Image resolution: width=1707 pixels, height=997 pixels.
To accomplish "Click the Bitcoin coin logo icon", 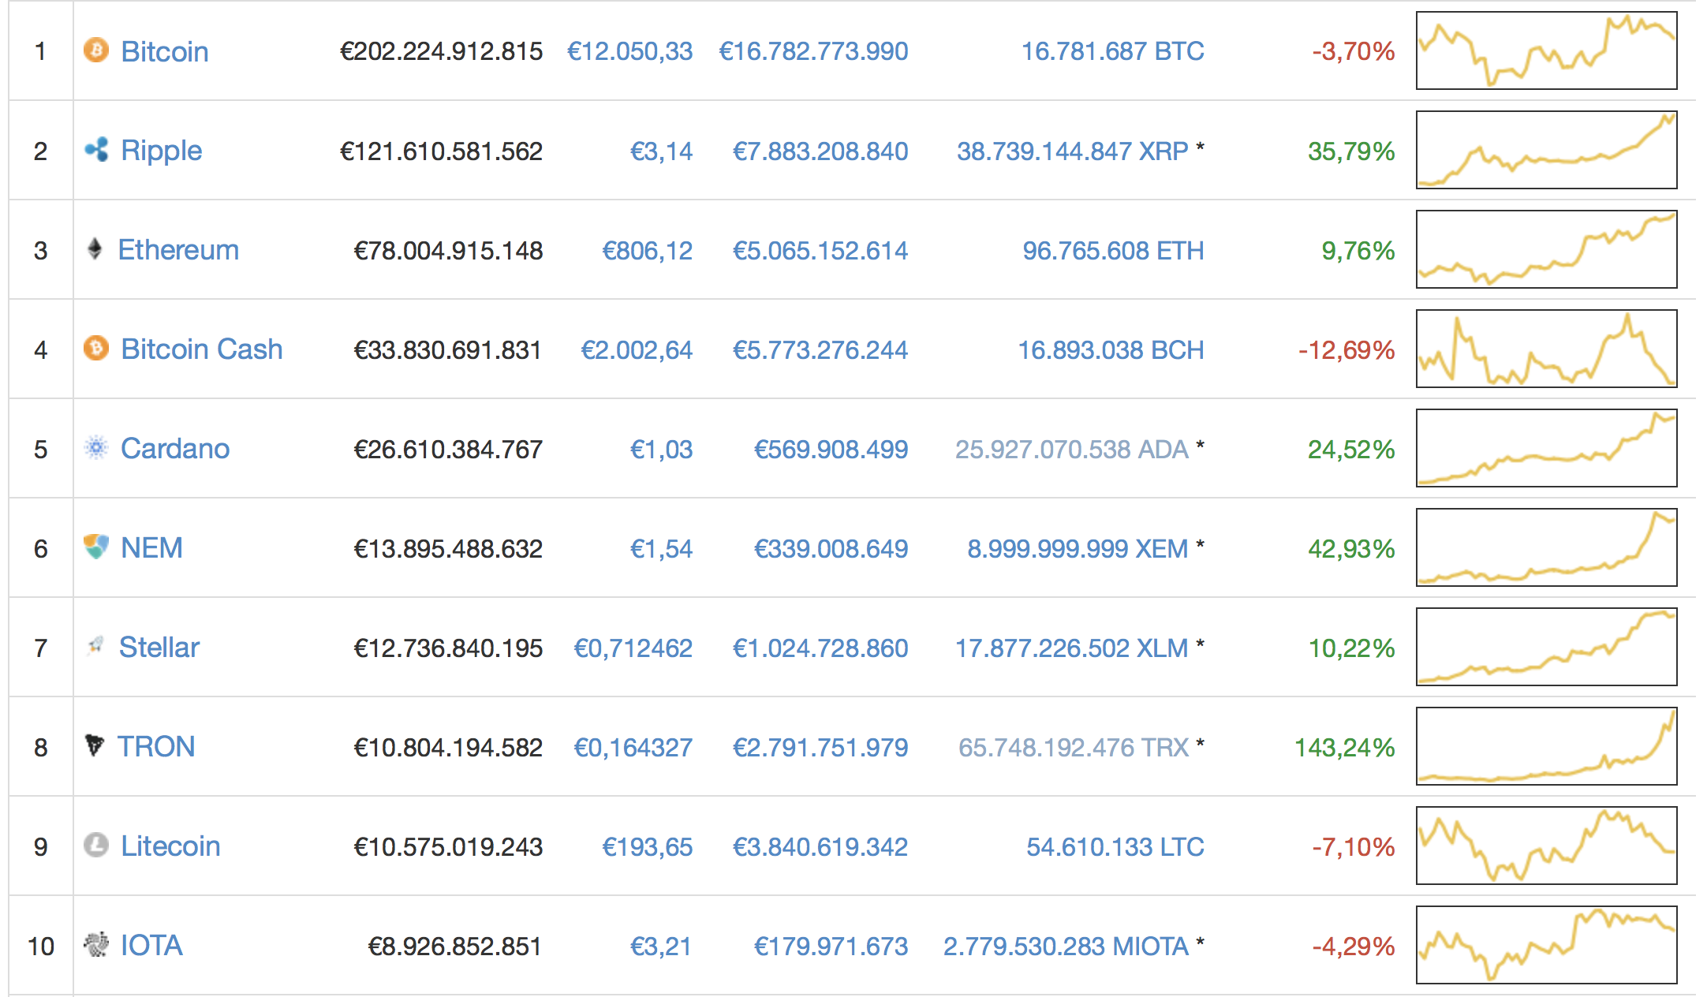I will click(95, 51).
